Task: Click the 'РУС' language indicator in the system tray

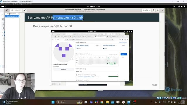Action: point(164,102)
